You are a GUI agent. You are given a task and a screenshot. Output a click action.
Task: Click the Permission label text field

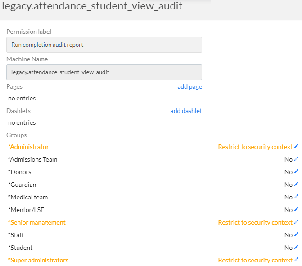click(104, 45)
